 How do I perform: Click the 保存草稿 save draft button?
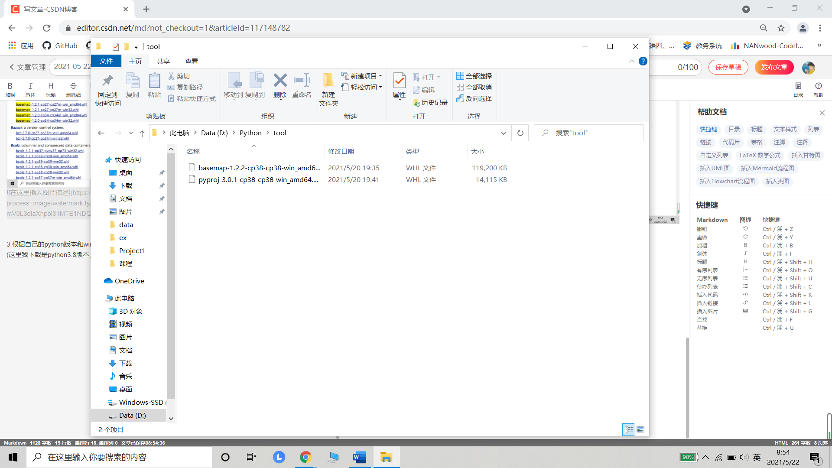click(728, 67)
